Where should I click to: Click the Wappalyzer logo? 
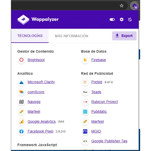coord(38,19)
